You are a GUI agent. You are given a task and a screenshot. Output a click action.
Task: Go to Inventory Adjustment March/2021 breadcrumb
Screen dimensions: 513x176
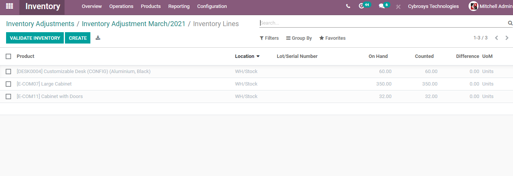click(x=134, y=24)
